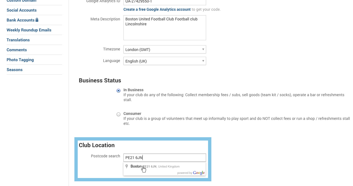Click the Google Analytics ID field
This screenshot has height=186, width=353.
pyautogui.click(x=165, y=2)
